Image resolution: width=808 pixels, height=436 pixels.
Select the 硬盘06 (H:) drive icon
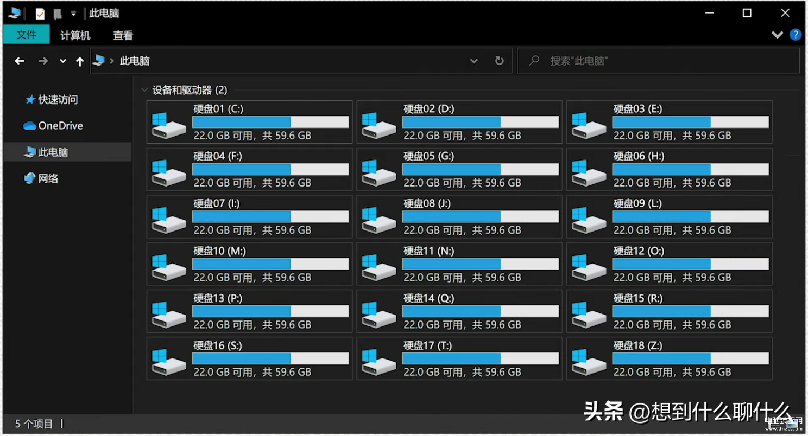589,172
